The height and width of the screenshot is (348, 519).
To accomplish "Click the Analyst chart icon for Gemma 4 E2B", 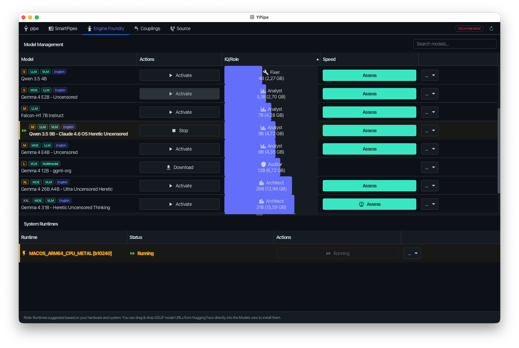I will (x=263, y=91).
